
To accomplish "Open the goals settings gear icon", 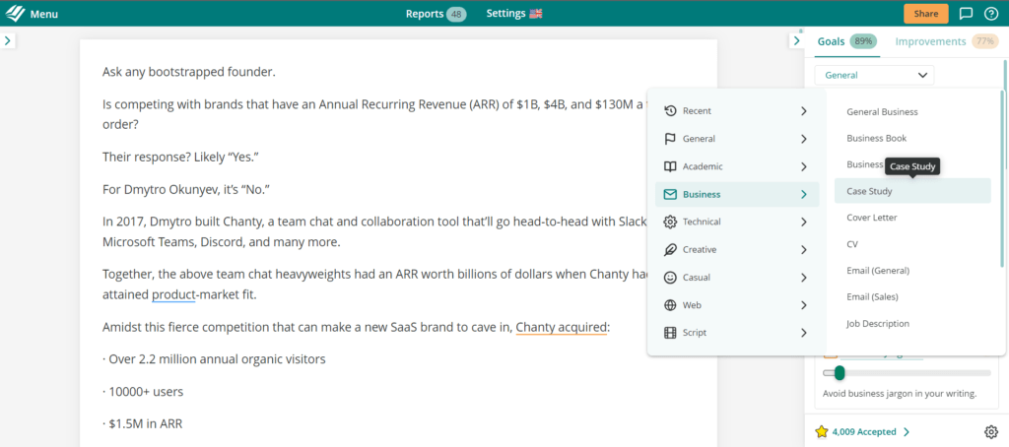I will (x=991, y=431).
